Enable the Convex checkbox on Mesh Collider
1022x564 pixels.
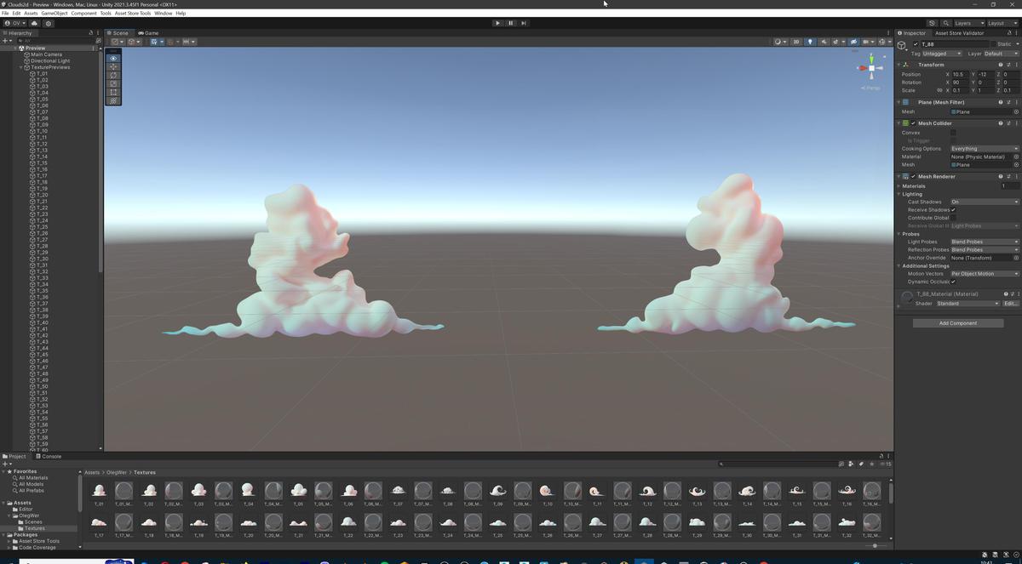tap(954, 132)
